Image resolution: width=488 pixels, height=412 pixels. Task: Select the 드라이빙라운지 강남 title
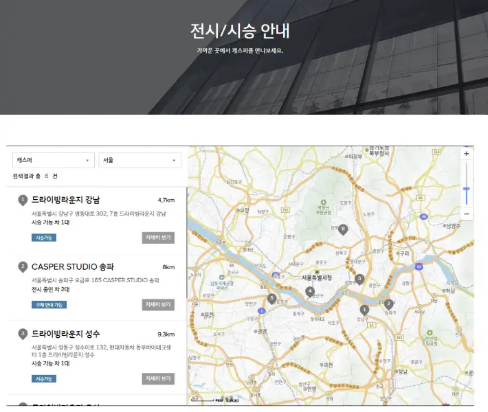[66, 200]
